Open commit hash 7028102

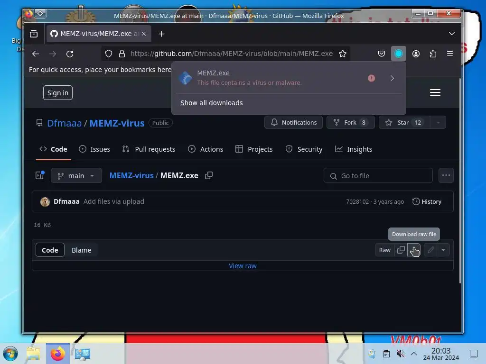coord(357,202)
